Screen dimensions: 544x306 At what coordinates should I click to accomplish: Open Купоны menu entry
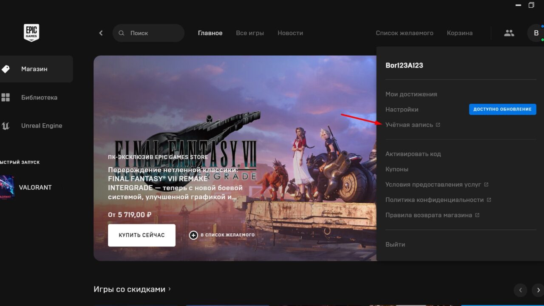[x=397, y=169]
